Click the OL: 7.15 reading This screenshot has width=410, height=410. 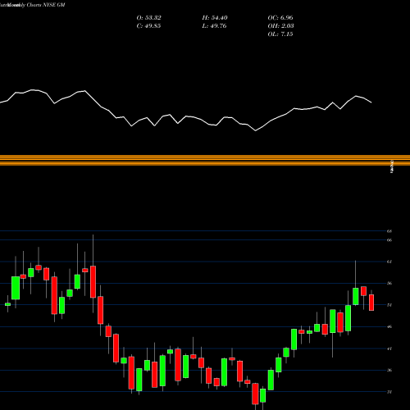coord(280,34)
